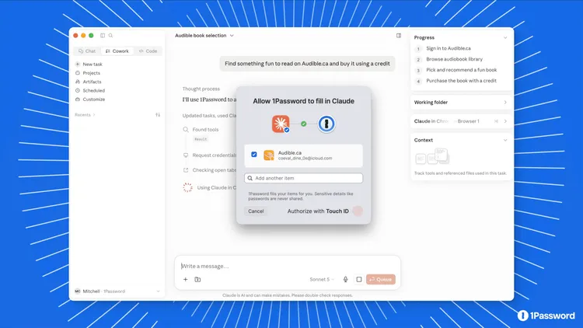The image size is (583, 328).
Task: Select step 'Browse audiobook library'
Action: coord(455,59)
